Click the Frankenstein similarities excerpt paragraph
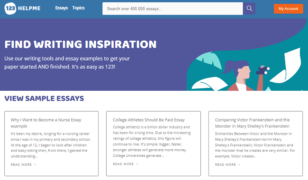 [255, 145]
